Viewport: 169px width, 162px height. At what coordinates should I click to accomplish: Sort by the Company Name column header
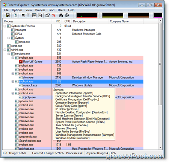(126, 21)
